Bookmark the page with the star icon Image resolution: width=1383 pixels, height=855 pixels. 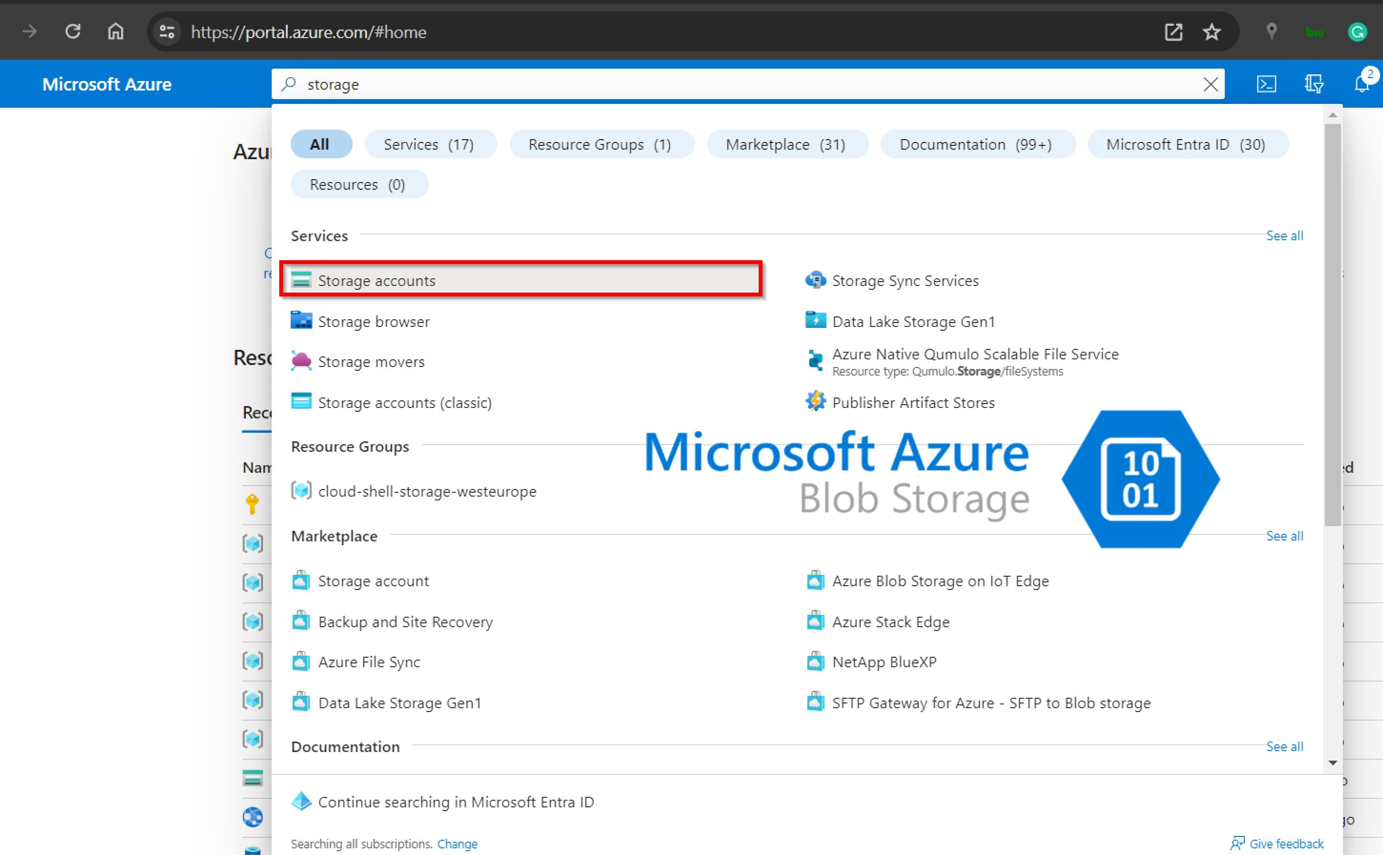pyautogui.click(x=1212, y=31)
